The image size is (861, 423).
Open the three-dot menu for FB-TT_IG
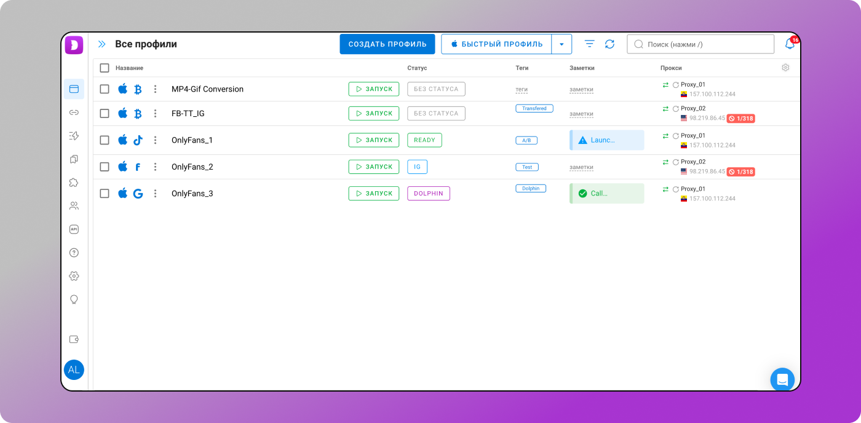pos(155,114)
